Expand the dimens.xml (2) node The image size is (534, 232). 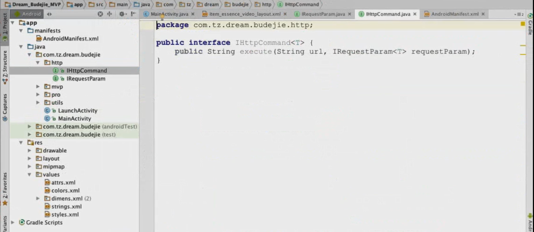click(x=38, y=198)
